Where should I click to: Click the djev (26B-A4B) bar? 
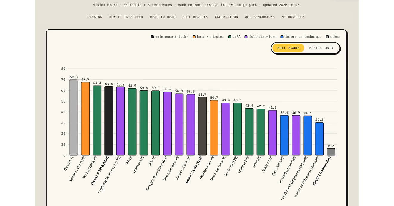[x=284, y=135]
